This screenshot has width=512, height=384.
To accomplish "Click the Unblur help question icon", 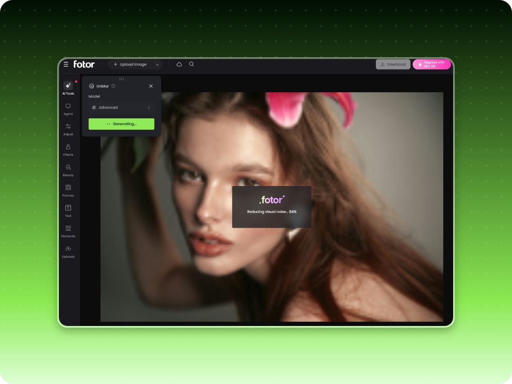I will (x=113, y=86).
